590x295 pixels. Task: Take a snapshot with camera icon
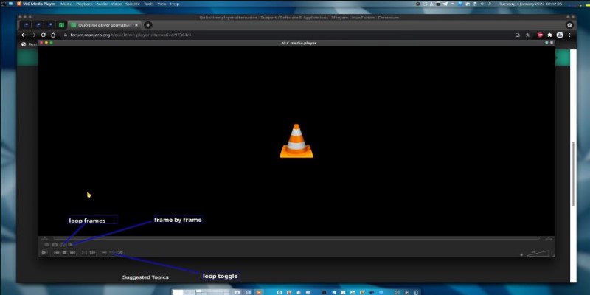click(x=55, y=244)
